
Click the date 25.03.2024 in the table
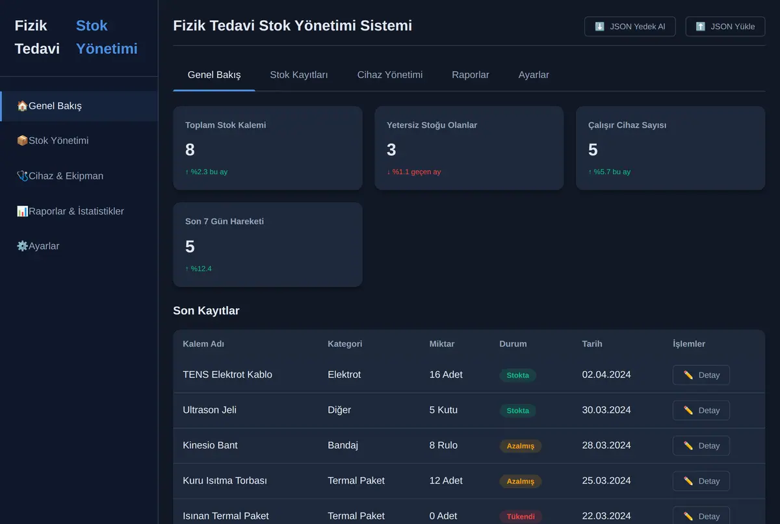(606, 481)
